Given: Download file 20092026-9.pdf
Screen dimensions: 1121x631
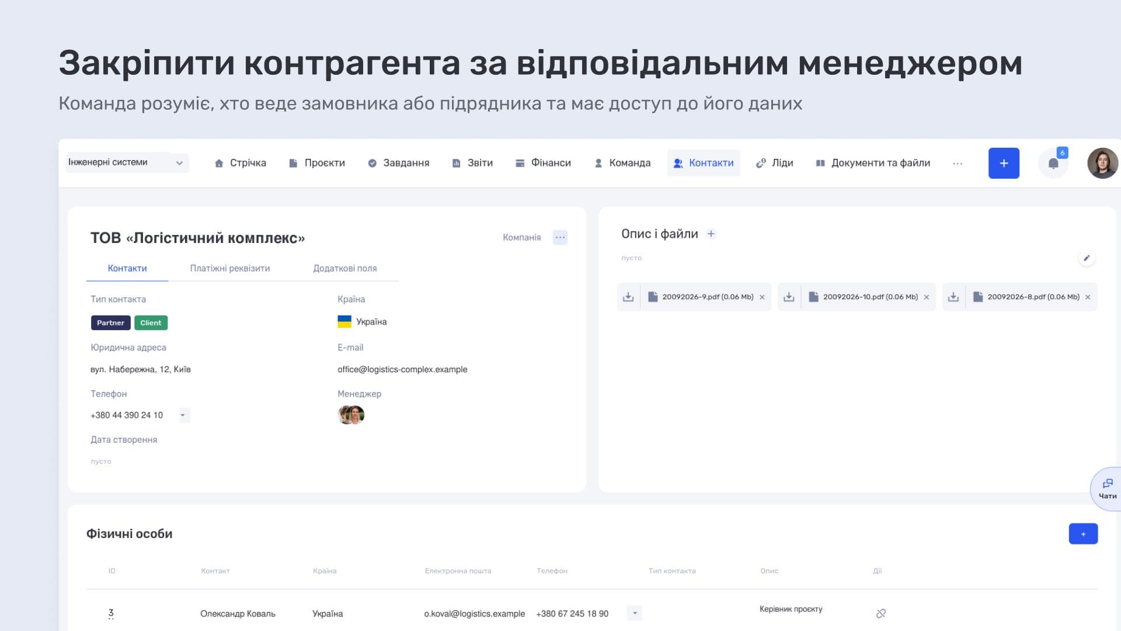Looking at the screenshot, I should (x=628, y=297).
